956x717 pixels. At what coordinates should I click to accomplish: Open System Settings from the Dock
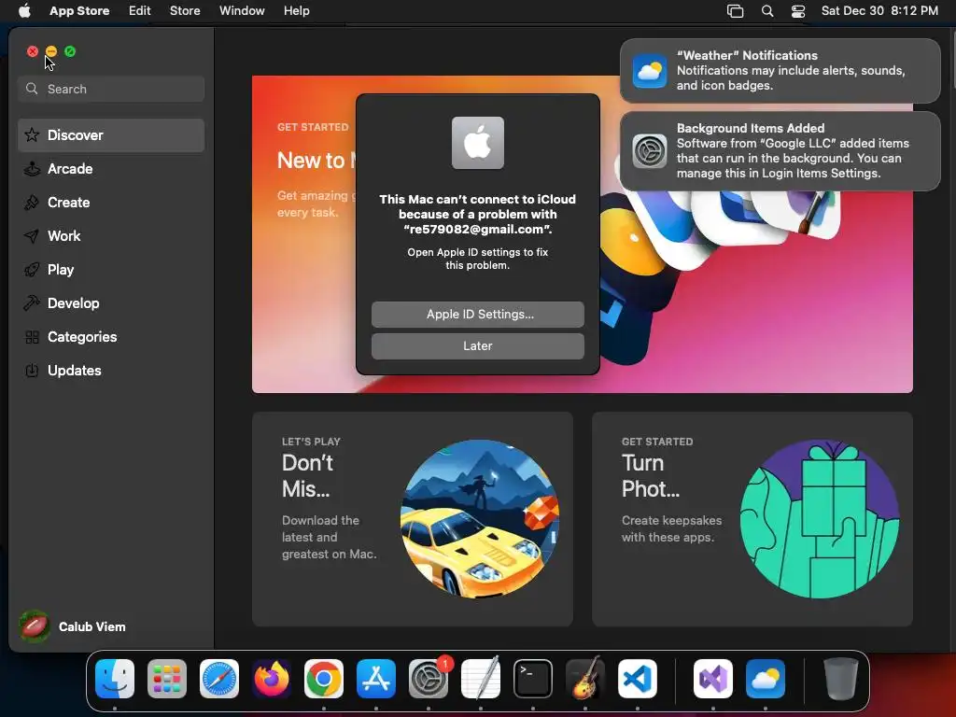(429, 679)
